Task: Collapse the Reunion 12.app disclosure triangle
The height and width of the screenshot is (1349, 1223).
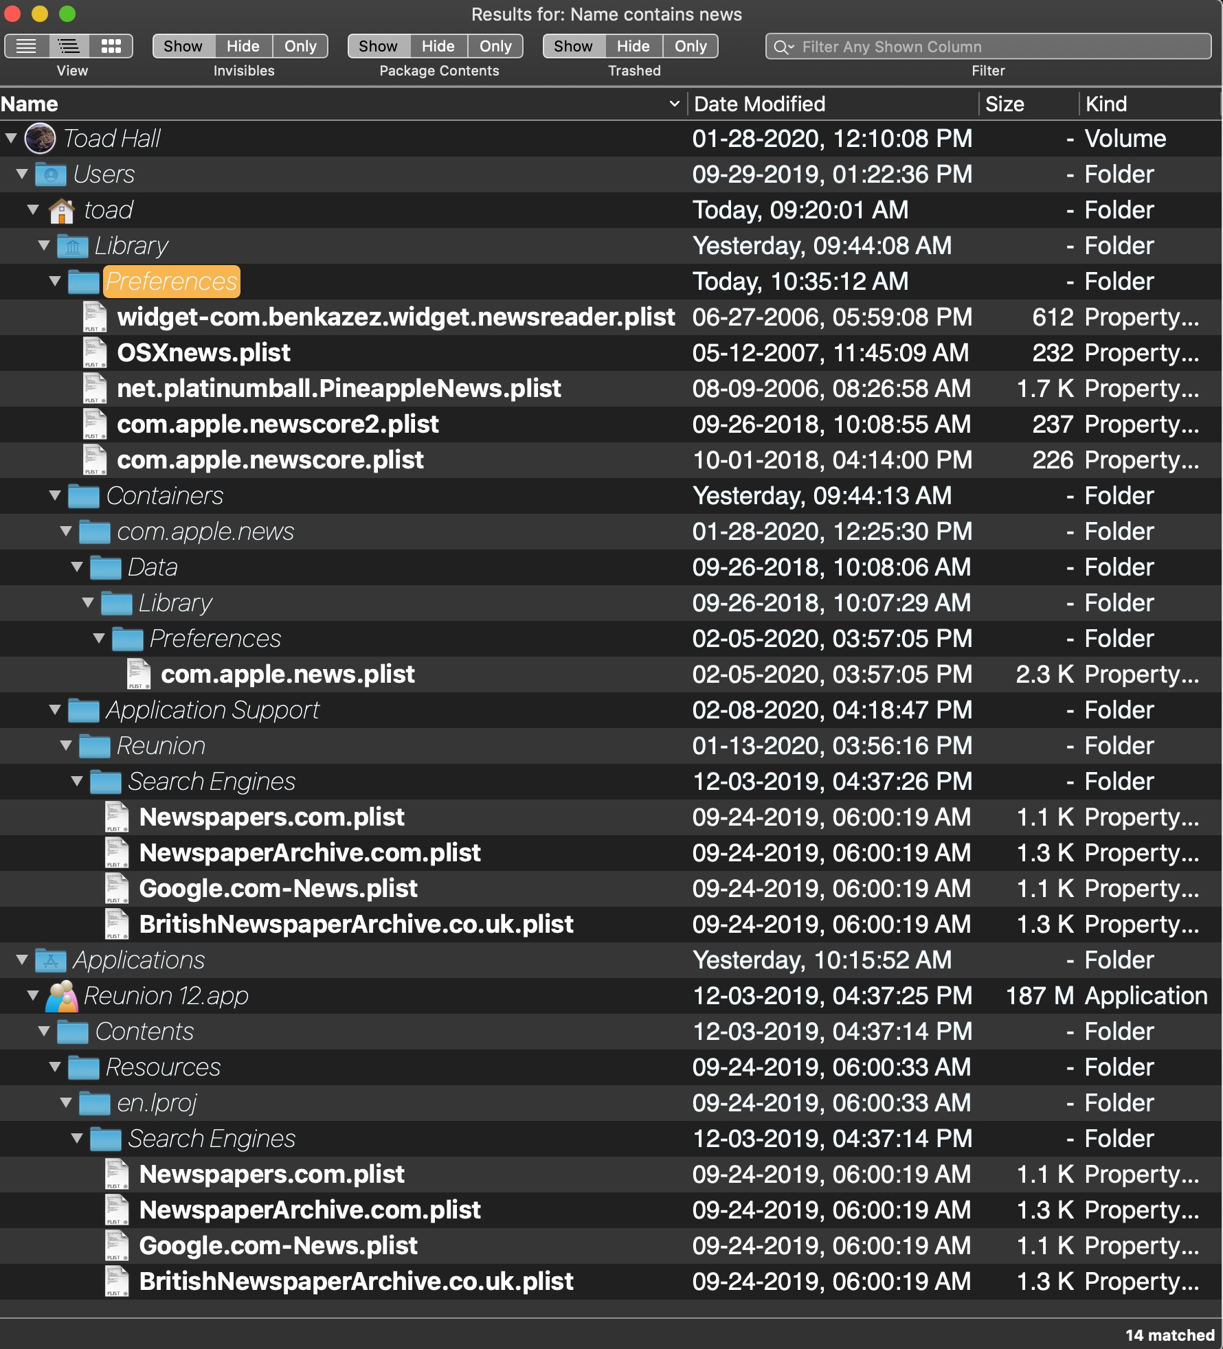Action: click(33, 995)
